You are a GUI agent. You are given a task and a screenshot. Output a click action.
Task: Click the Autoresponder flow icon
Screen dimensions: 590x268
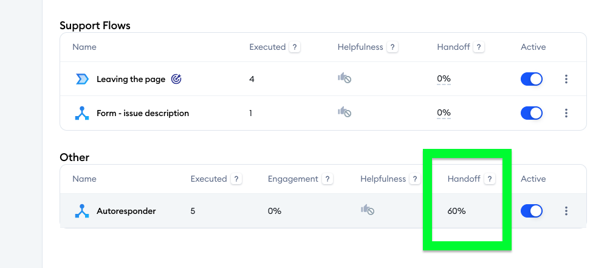click(x=82, y=211)
